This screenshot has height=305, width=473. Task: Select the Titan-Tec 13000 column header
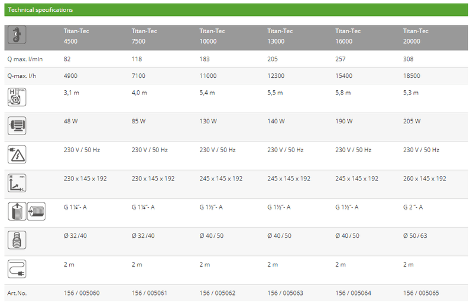pyautogui.click(x=280, y=36)
